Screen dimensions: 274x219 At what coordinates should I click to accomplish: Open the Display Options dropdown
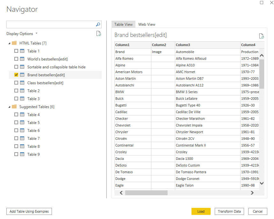click(x=22, y=33)
